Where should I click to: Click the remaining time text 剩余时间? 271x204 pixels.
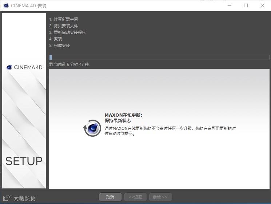[69, 64]
